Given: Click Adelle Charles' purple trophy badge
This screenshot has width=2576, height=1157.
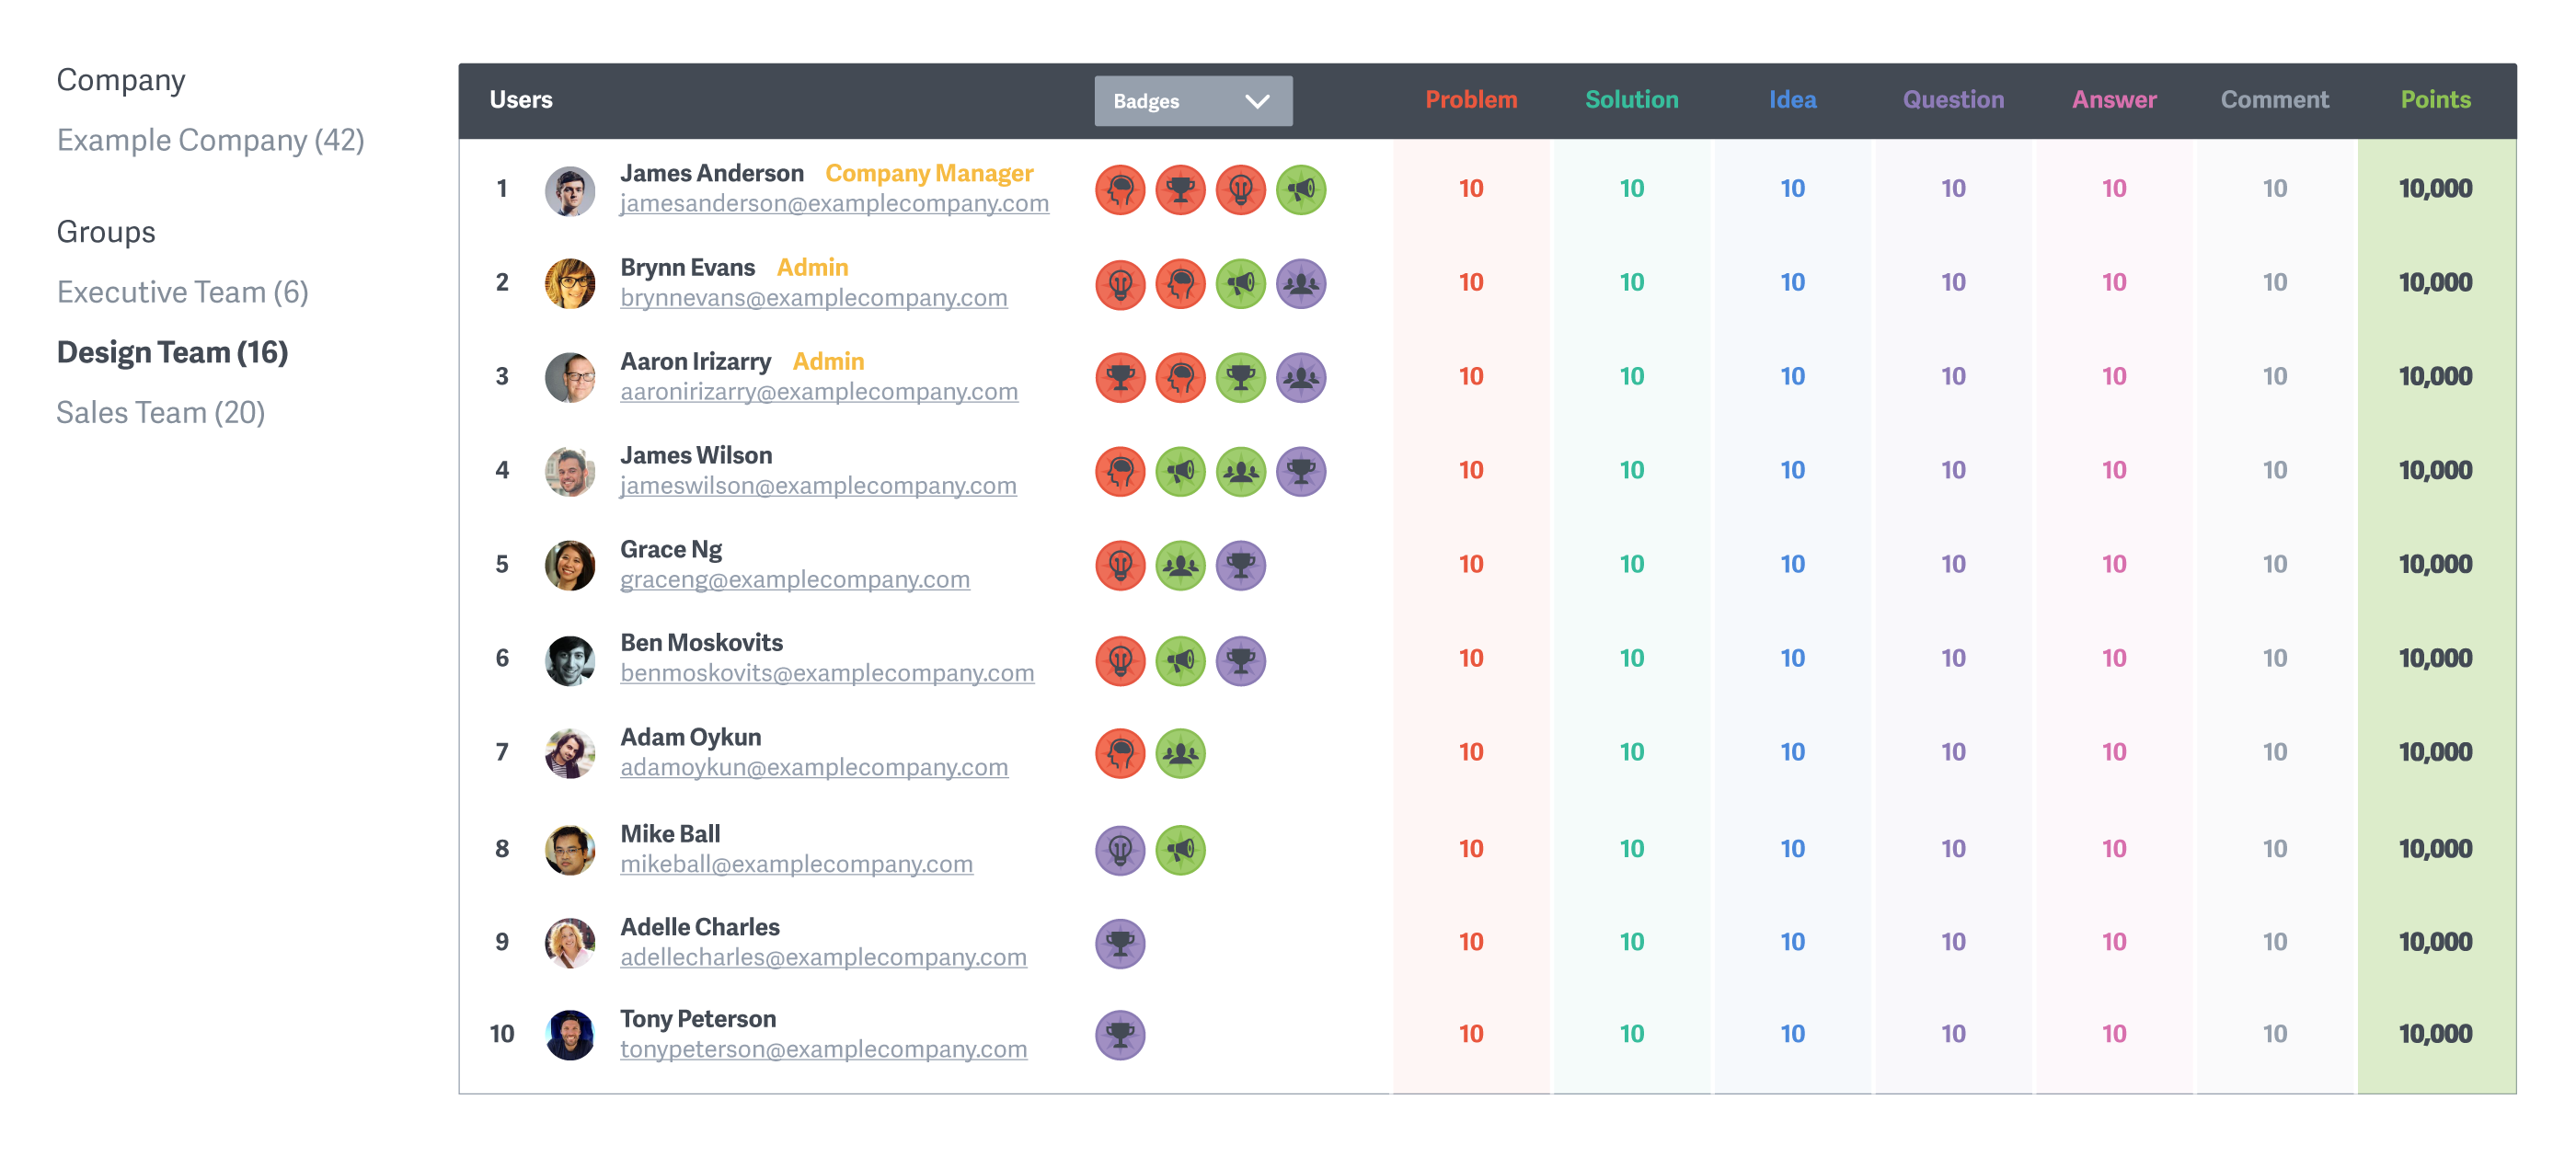Looking at the screenshot, I should tap(1120, 942).
